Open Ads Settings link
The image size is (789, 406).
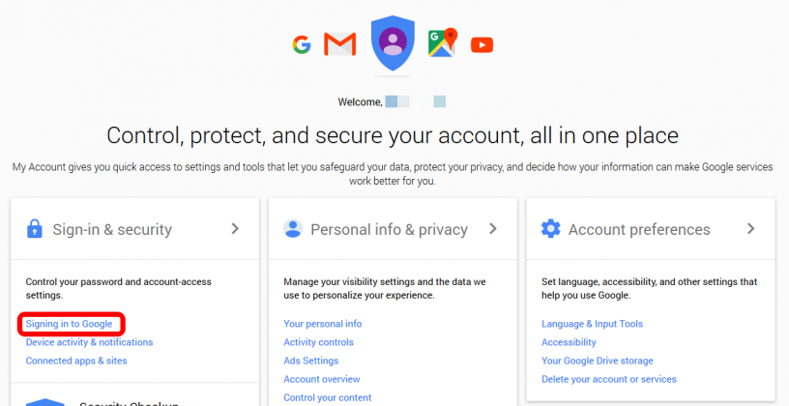[311, 361]
